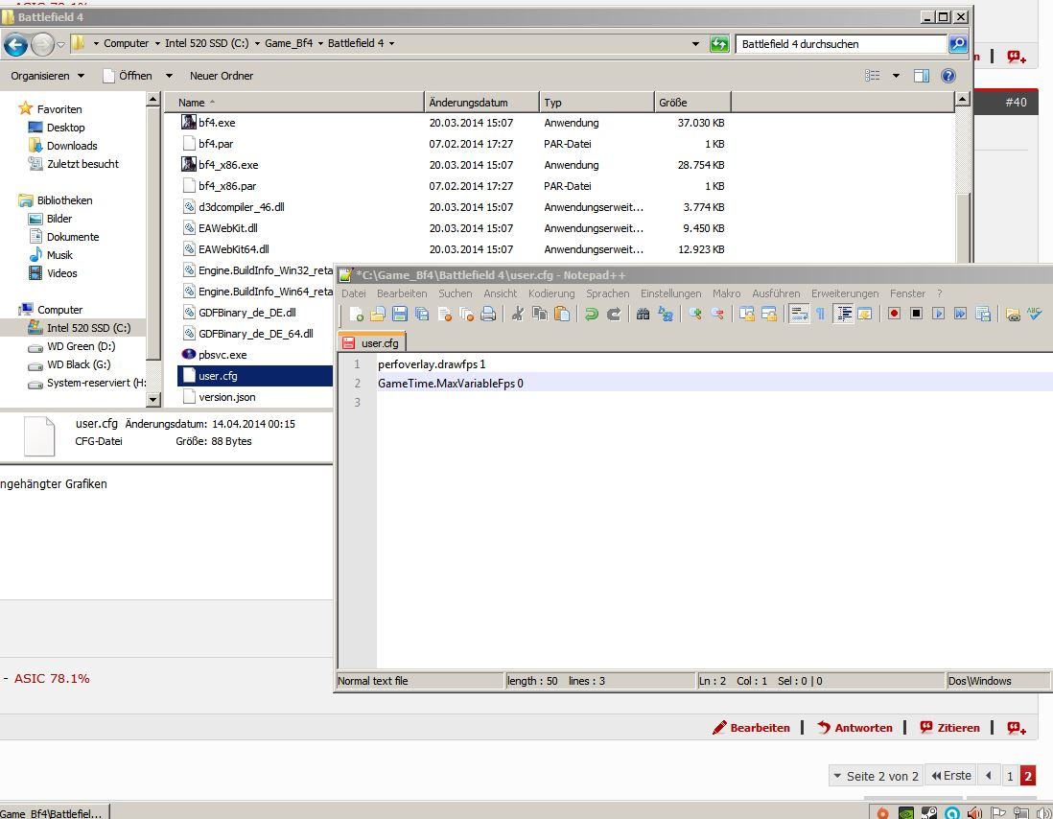Open the Einstellungen menu
The height and width of the screenshot is (819, 1053).
coord(670,293)
